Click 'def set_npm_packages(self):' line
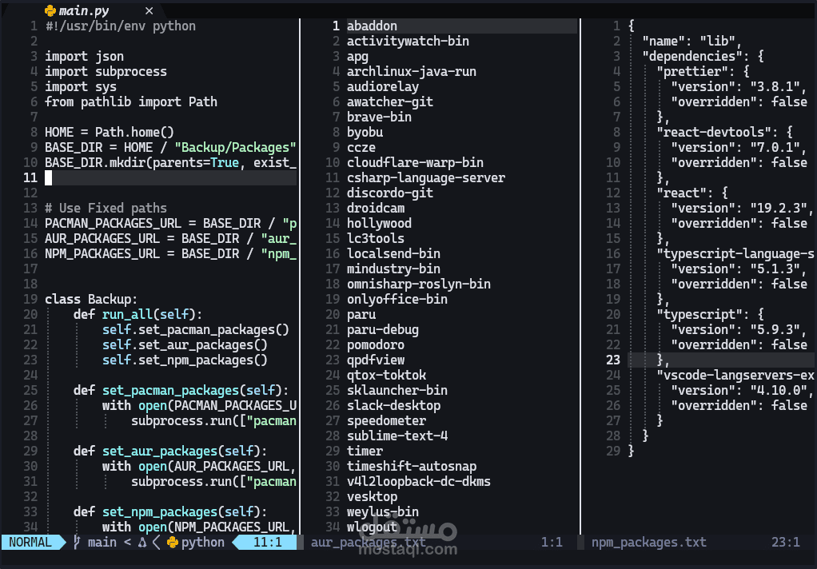 pyautogui.click(x=169, y=511)
